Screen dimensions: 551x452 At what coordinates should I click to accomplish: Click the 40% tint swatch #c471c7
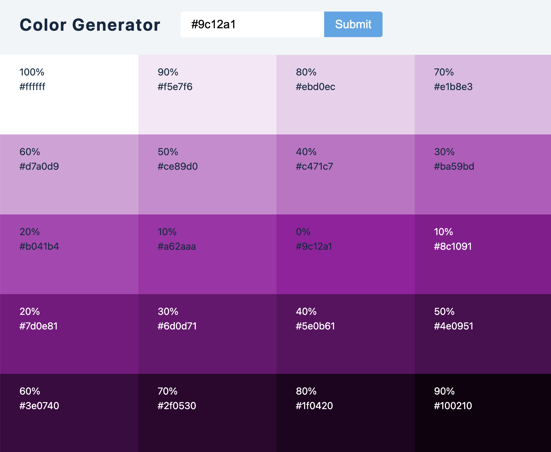coord(345,174)
